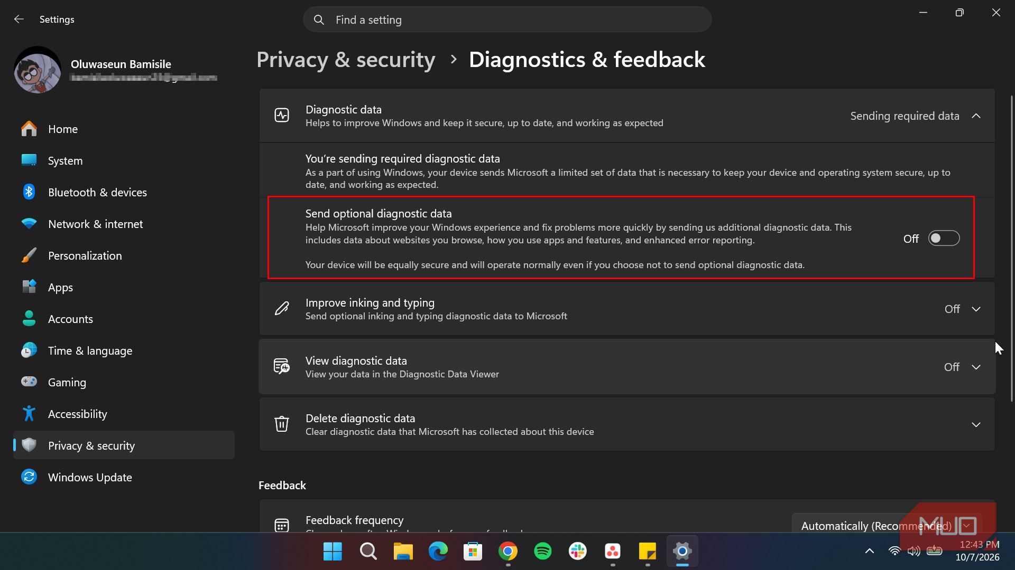Viewport: 1015px width, 570px height.
Task: Go to Network & internet settings
Action: [124, 224]
